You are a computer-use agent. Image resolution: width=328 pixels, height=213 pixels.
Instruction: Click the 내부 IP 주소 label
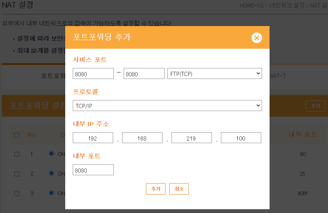[x=91, y=124]
